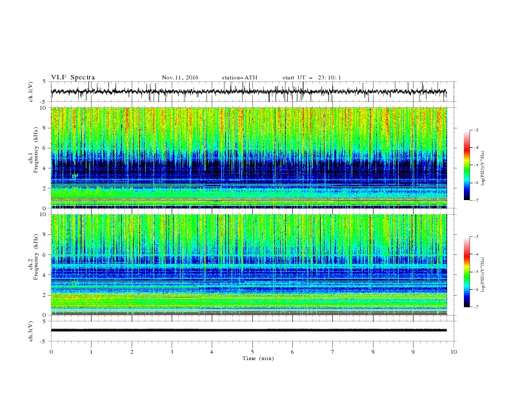Image resolution: width=511 pixels, height=395 pixels.
Task: Select the date text "Nov.11, 2016"
Action: pyautogui.click(x=180, y=77)
